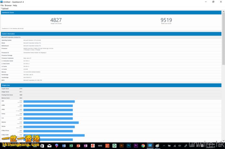The image size is (225, 149).
Task: Open the paint palette app in taskbar
Action: [157, 146]
